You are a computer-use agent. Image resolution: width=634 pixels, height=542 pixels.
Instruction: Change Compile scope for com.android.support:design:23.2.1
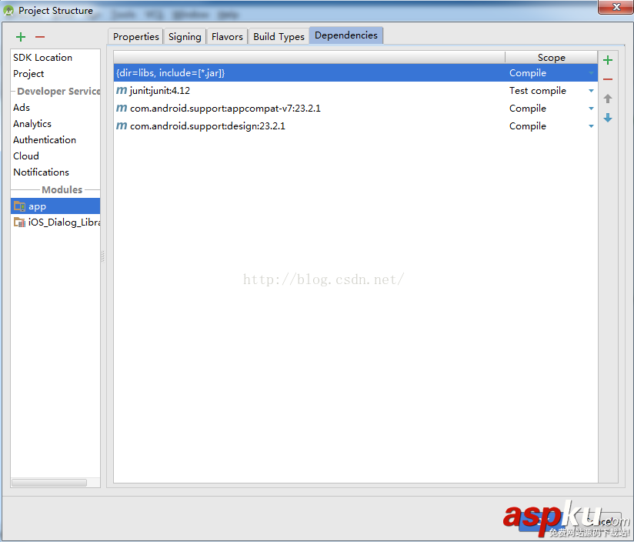(590, 125)
